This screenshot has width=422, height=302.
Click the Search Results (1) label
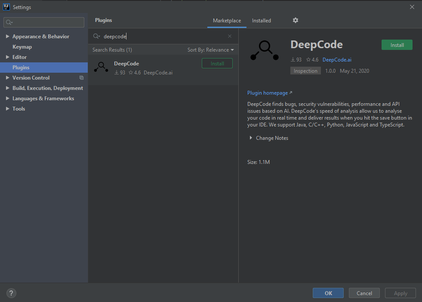click(112, 50)
